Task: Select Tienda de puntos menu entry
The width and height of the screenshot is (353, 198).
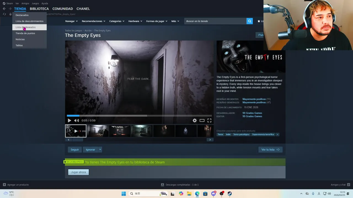Action: [29, 33]
